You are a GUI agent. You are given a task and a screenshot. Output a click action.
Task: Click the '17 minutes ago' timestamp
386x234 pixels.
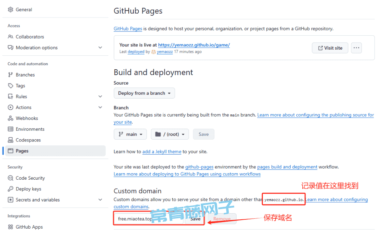[x=188, y=52]
